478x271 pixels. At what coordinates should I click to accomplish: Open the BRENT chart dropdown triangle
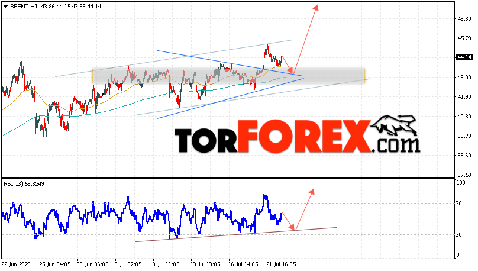point(5,7)
